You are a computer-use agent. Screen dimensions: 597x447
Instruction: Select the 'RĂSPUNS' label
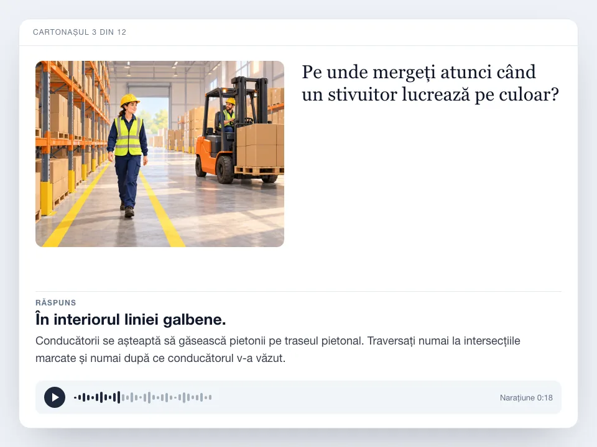point(56,302)
